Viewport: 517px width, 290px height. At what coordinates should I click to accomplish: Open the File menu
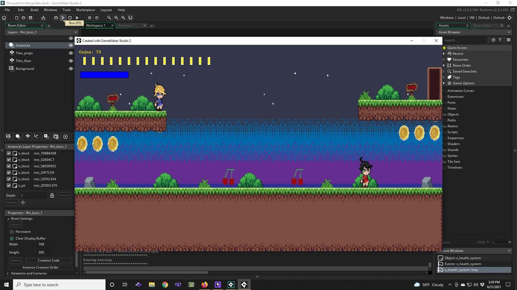(7, 10)
